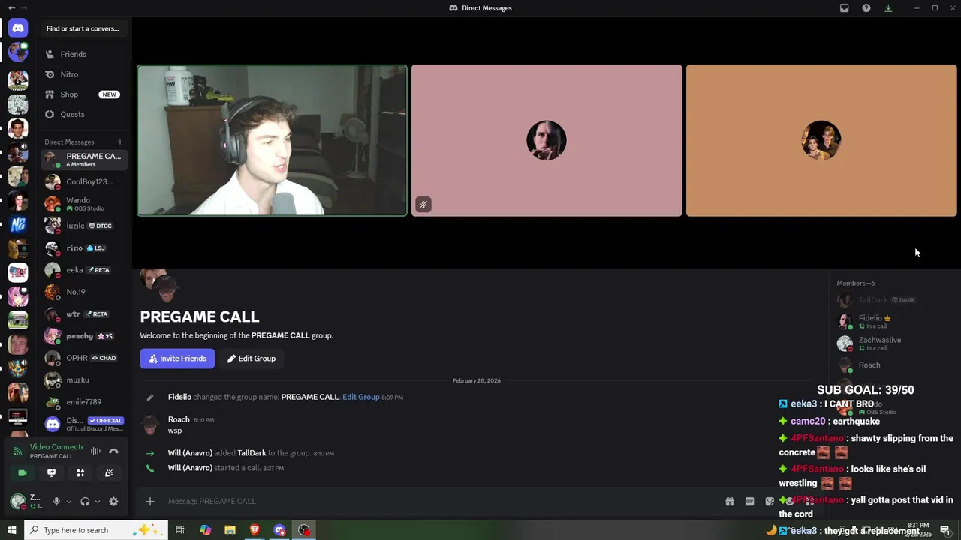Screen dimensions: 961x540
Task: Open DM with emile7789
Action: [x=85, y=402]
